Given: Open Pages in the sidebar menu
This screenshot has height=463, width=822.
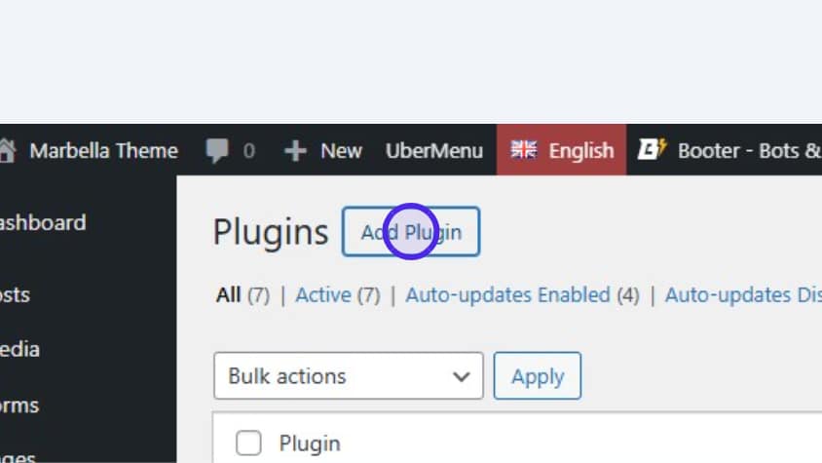Looking at the screenshot, I should click(19, 456).
